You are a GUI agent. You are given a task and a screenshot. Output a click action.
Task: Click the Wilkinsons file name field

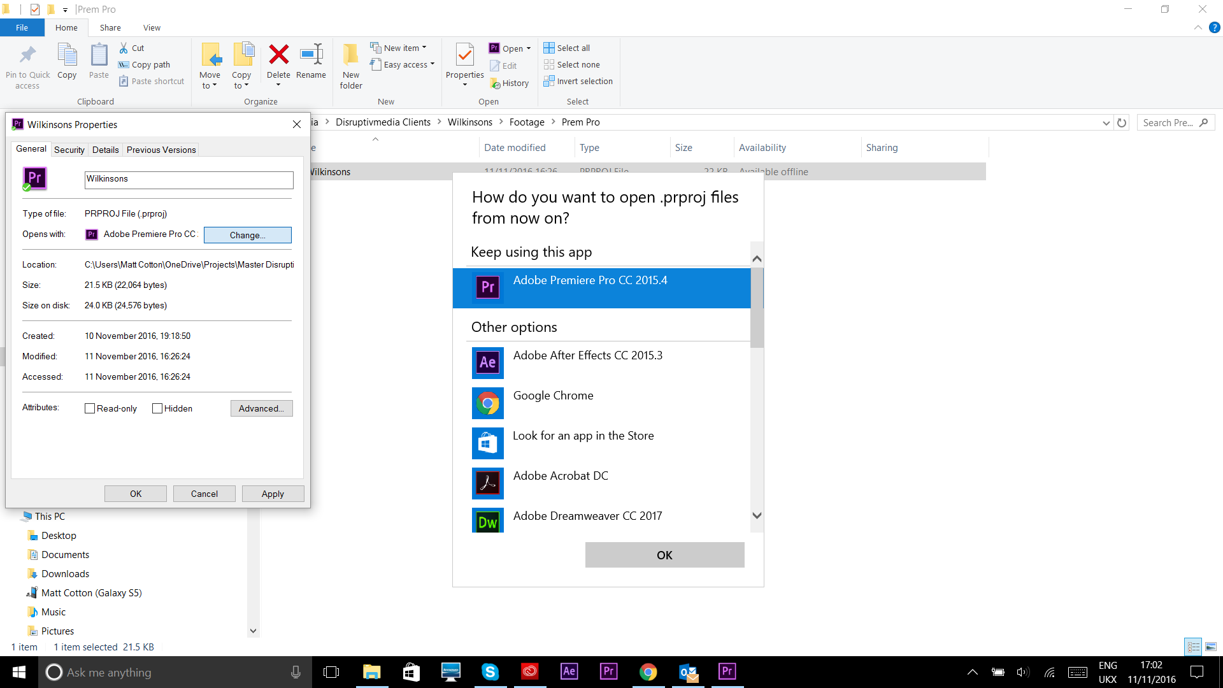189,180
